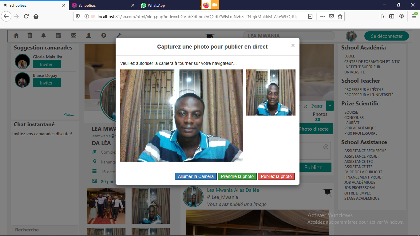Switch to the WhatsApp browser tab

pos(166,6)
